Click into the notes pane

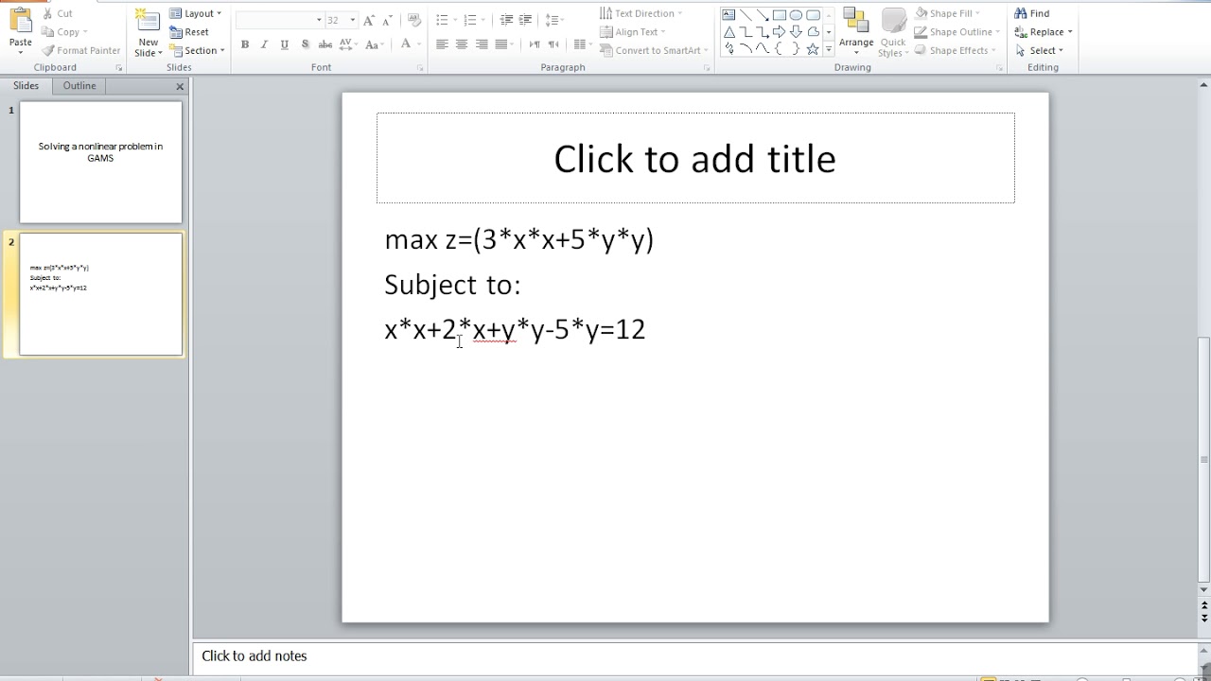pos(695,655)
